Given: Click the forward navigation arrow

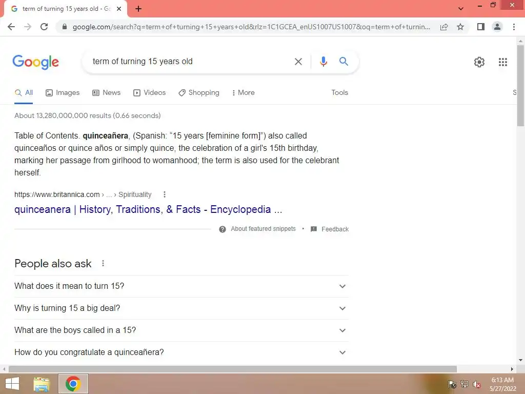Looking at the screenshot, I should point(28,27).
